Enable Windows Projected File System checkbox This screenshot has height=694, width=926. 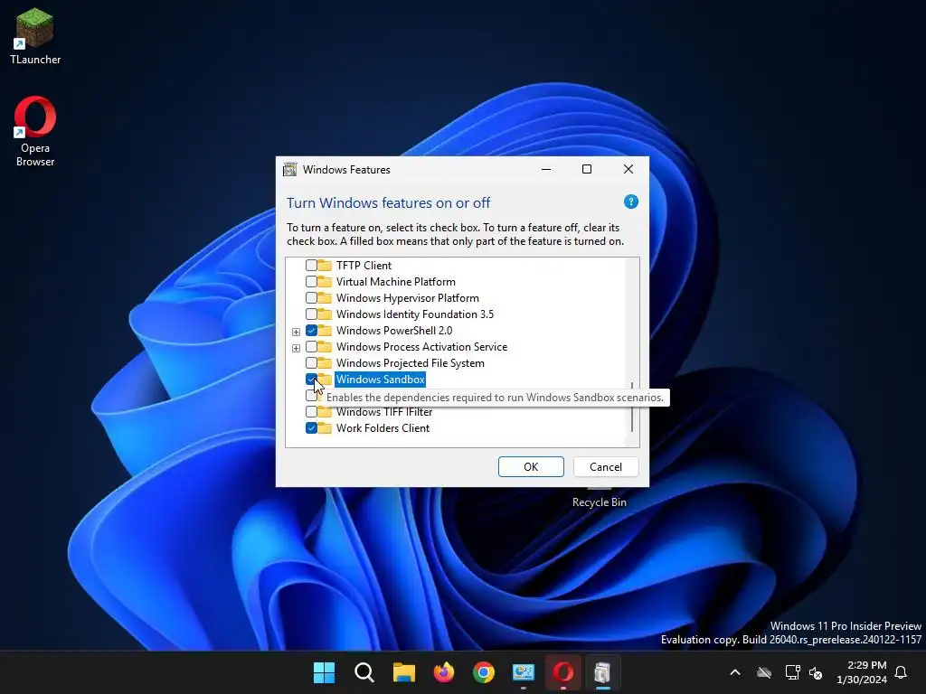click(311, 363)
